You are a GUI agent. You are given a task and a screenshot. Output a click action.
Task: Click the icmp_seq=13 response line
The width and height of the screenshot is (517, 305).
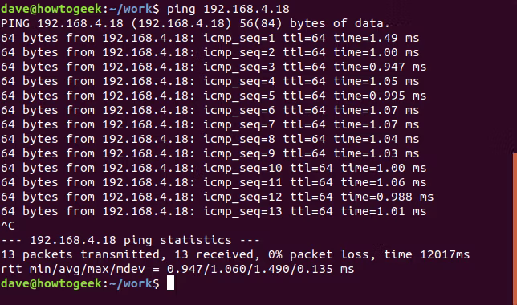pos(214,211)
